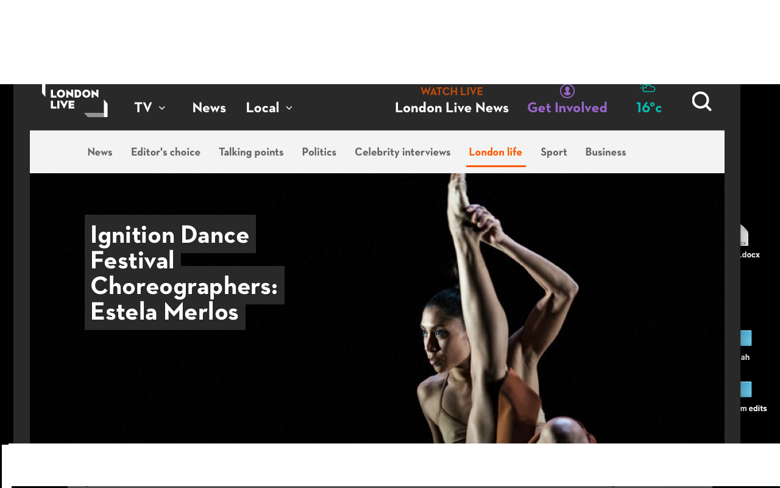
Task: Select the Editor's choice tab
Action: (166, 152)
